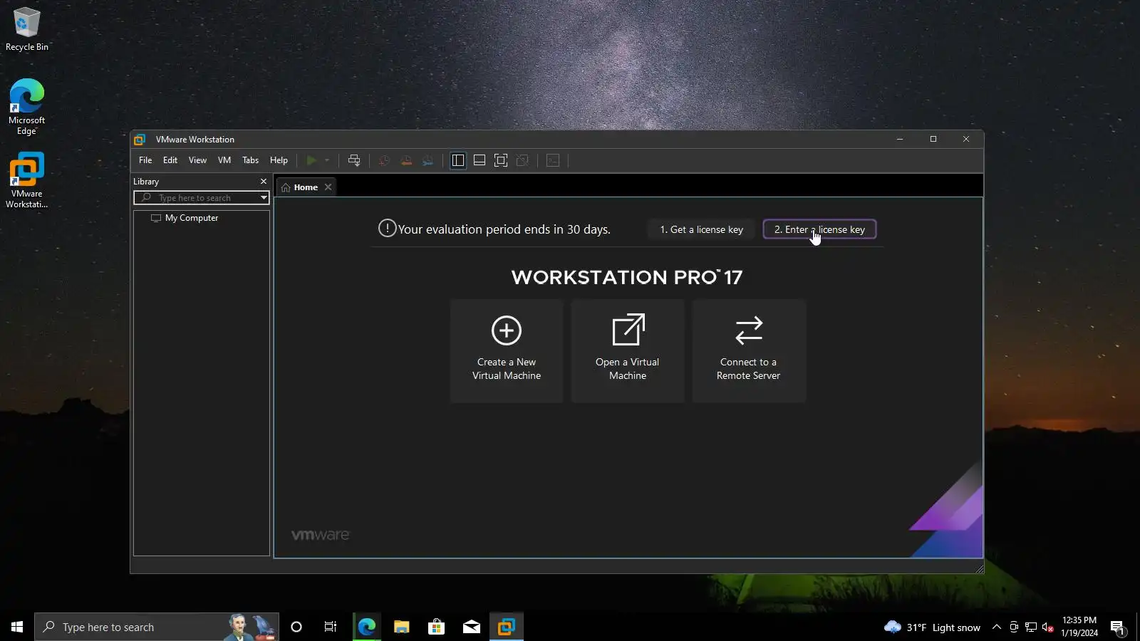Viewport: 1140px width, 641px height.
Task: Click the Meet Now tray icon
Action: pos(1014,627)
